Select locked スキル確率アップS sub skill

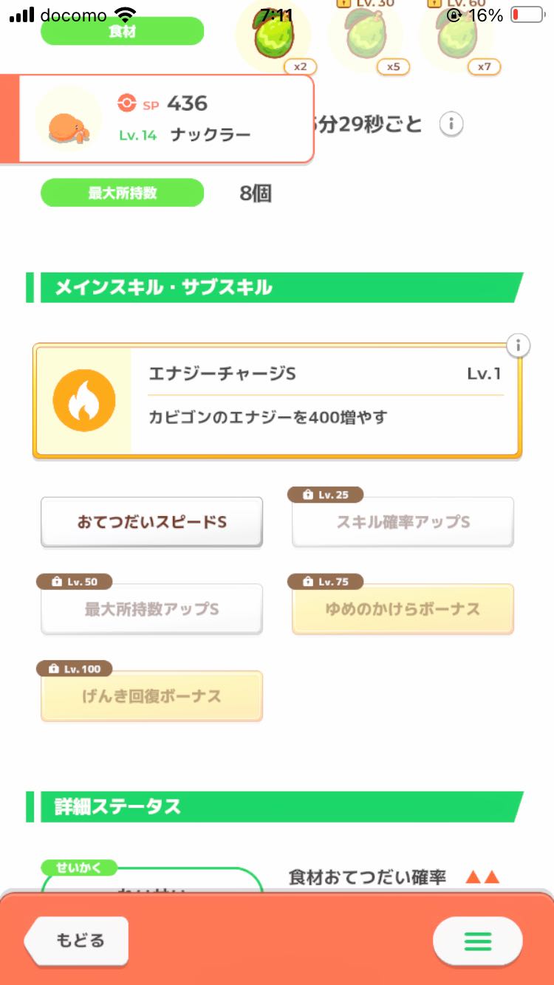403,522
